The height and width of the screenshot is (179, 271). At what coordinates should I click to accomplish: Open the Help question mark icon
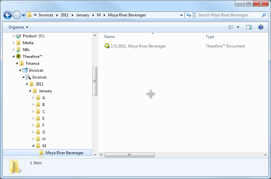261,27
